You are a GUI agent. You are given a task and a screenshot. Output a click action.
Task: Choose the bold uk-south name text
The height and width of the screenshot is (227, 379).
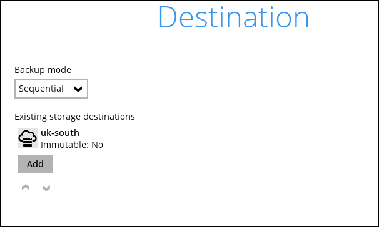pyautogui.click(x=60, y=133)
